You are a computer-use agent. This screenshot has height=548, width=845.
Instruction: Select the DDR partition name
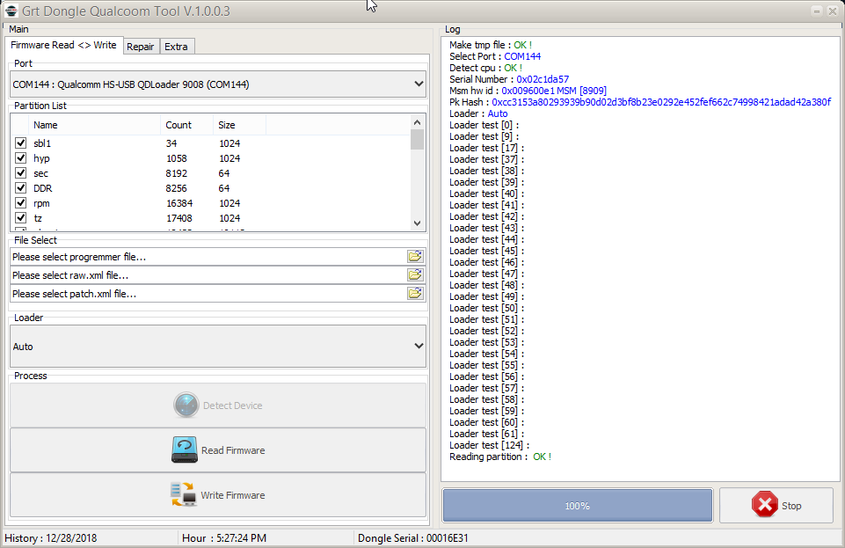point(42,188)
